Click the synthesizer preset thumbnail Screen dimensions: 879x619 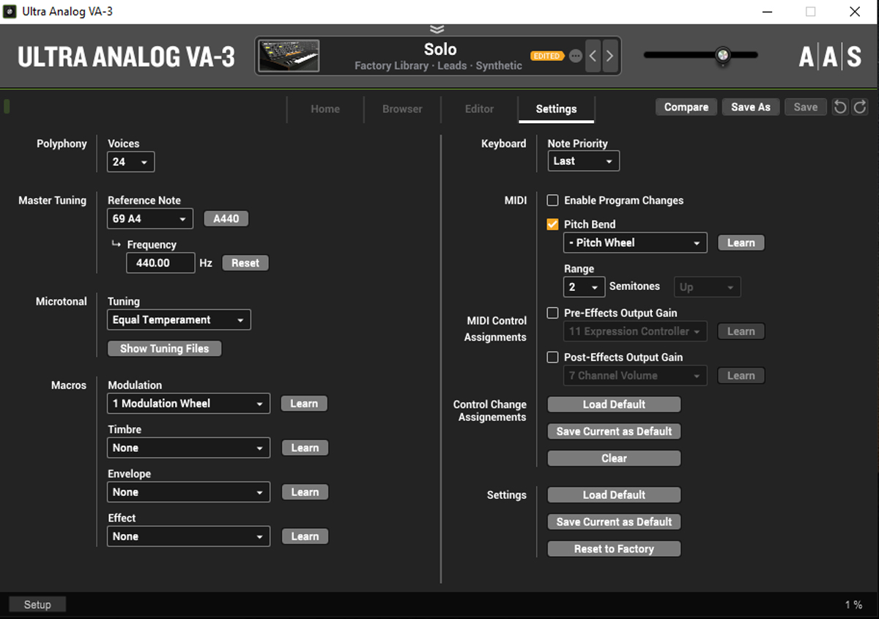pos(289,56)
